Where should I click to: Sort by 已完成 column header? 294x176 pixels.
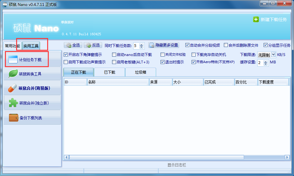pos(219,82)
